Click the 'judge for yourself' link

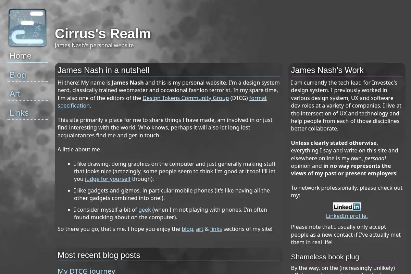coord(108,179)
